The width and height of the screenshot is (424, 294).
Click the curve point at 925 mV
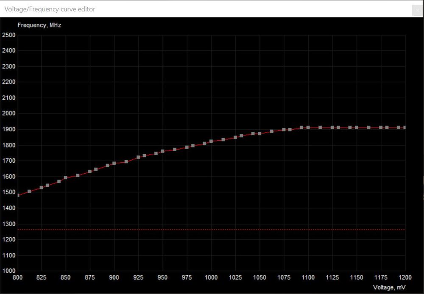(138, 157)
